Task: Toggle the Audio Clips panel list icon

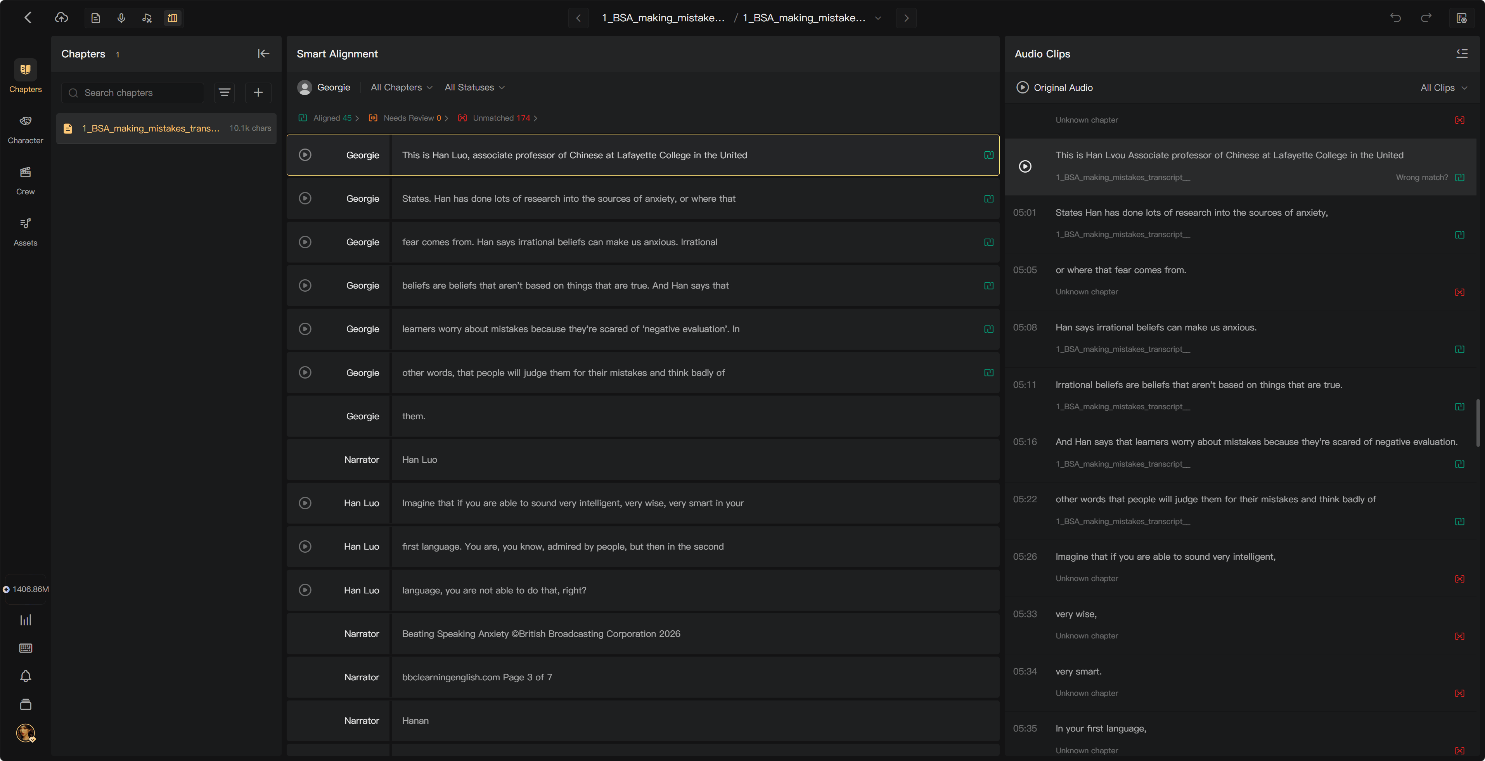Action: pyautogui.click(x=1462, y=54)
